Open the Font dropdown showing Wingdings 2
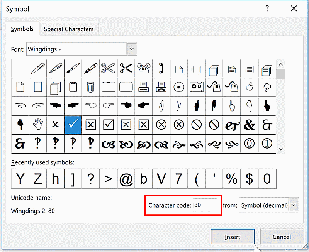 tap(132, 49)
